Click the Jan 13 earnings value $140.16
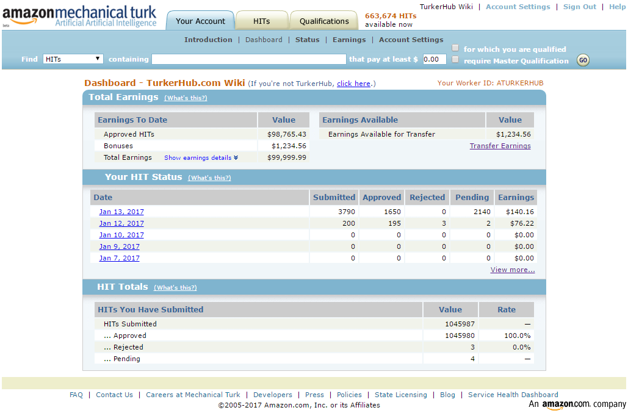Viewport: 628px width, 413px height. point(520,212)
